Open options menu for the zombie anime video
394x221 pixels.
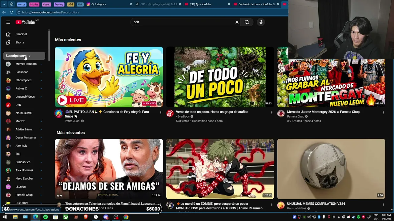coord(272,204)
